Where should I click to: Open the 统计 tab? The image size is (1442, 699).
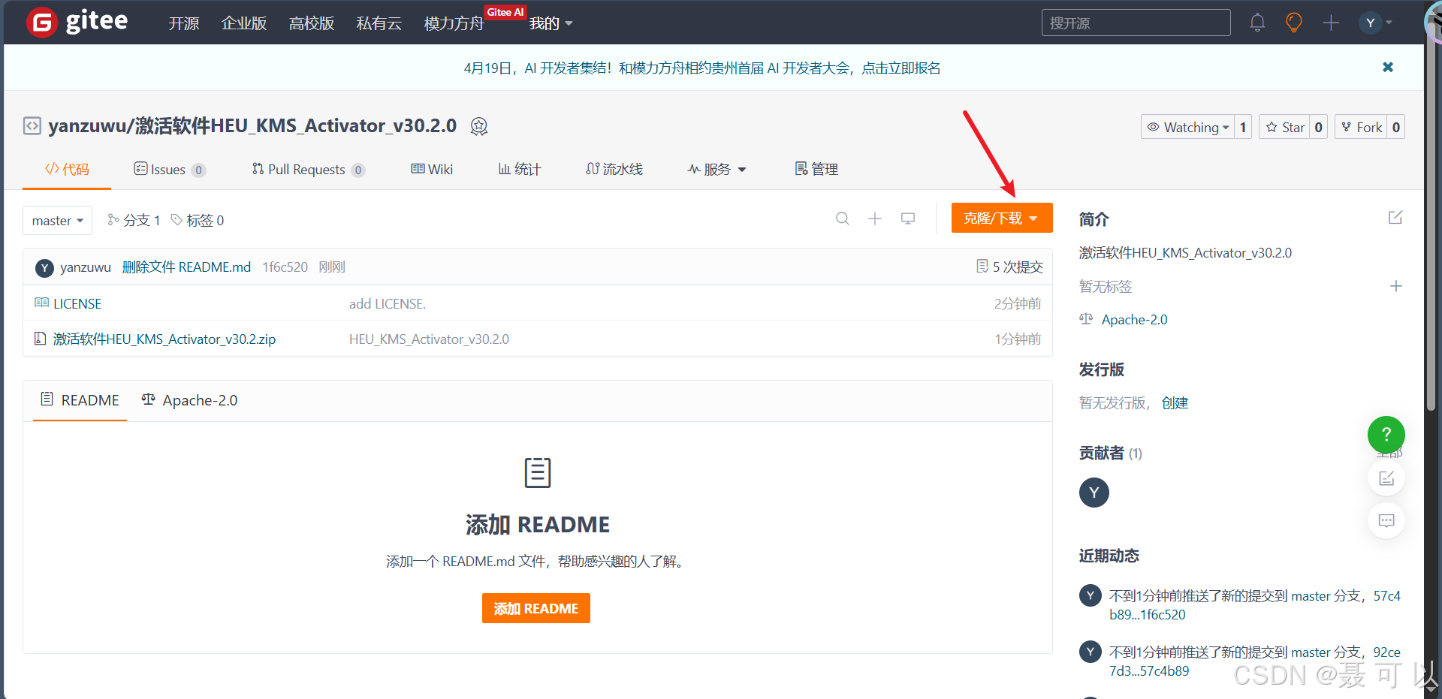(x=520, y=169)
